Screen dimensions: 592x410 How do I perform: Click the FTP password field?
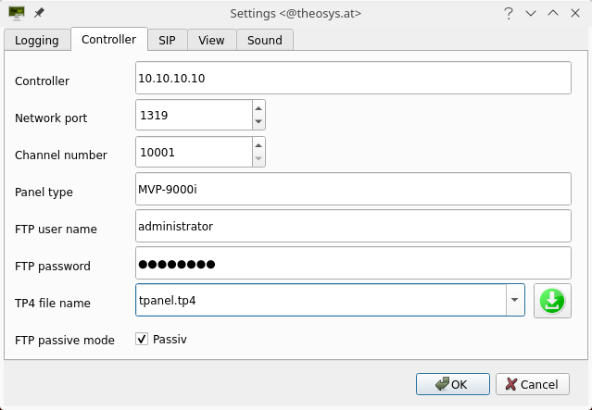click(353, 263)
